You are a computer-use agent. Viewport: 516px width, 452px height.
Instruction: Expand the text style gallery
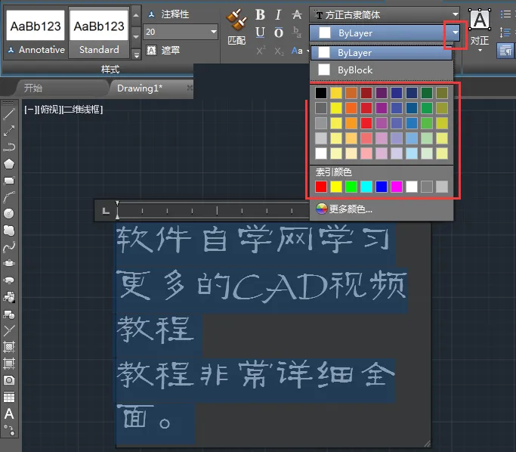pos(137,54)
